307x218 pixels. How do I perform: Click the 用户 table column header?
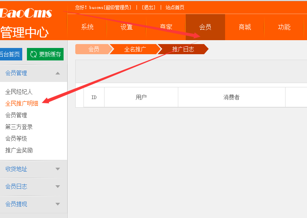[141, 97]
